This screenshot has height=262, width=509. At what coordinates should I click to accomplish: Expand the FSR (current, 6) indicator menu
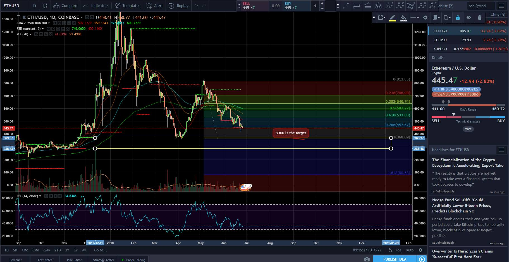tap(43, 29)
